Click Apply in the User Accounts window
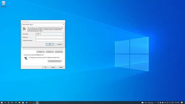The height and width of the screenshot is (104, 185). click(x=61, y=67)
